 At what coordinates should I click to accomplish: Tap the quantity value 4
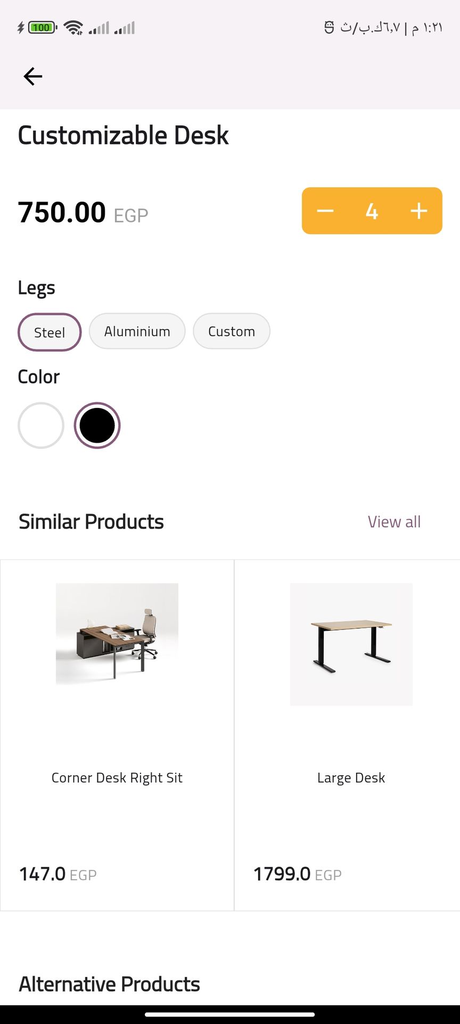[x=372, y=211]
